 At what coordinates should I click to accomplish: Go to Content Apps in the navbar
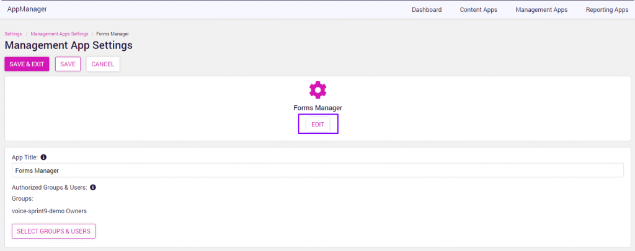pos(479,10)
